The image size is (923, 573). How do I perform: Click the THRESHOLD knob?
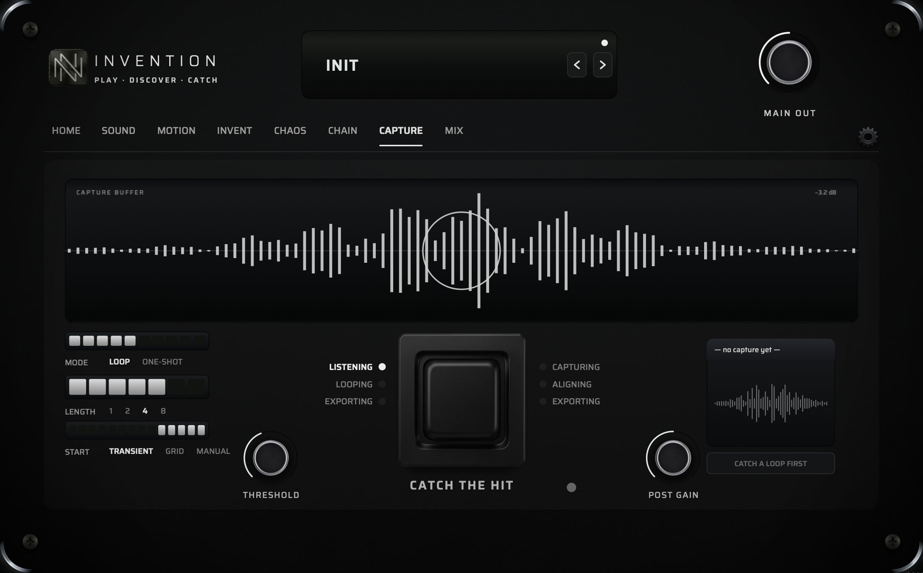[x=271, y=458]
